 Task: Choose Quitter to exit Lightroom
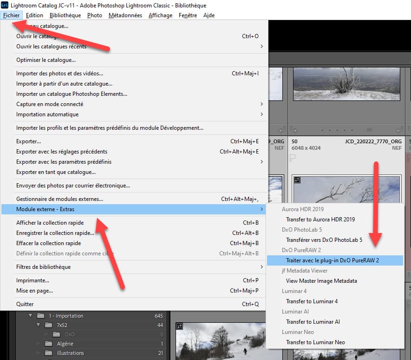tap(135, 304)
